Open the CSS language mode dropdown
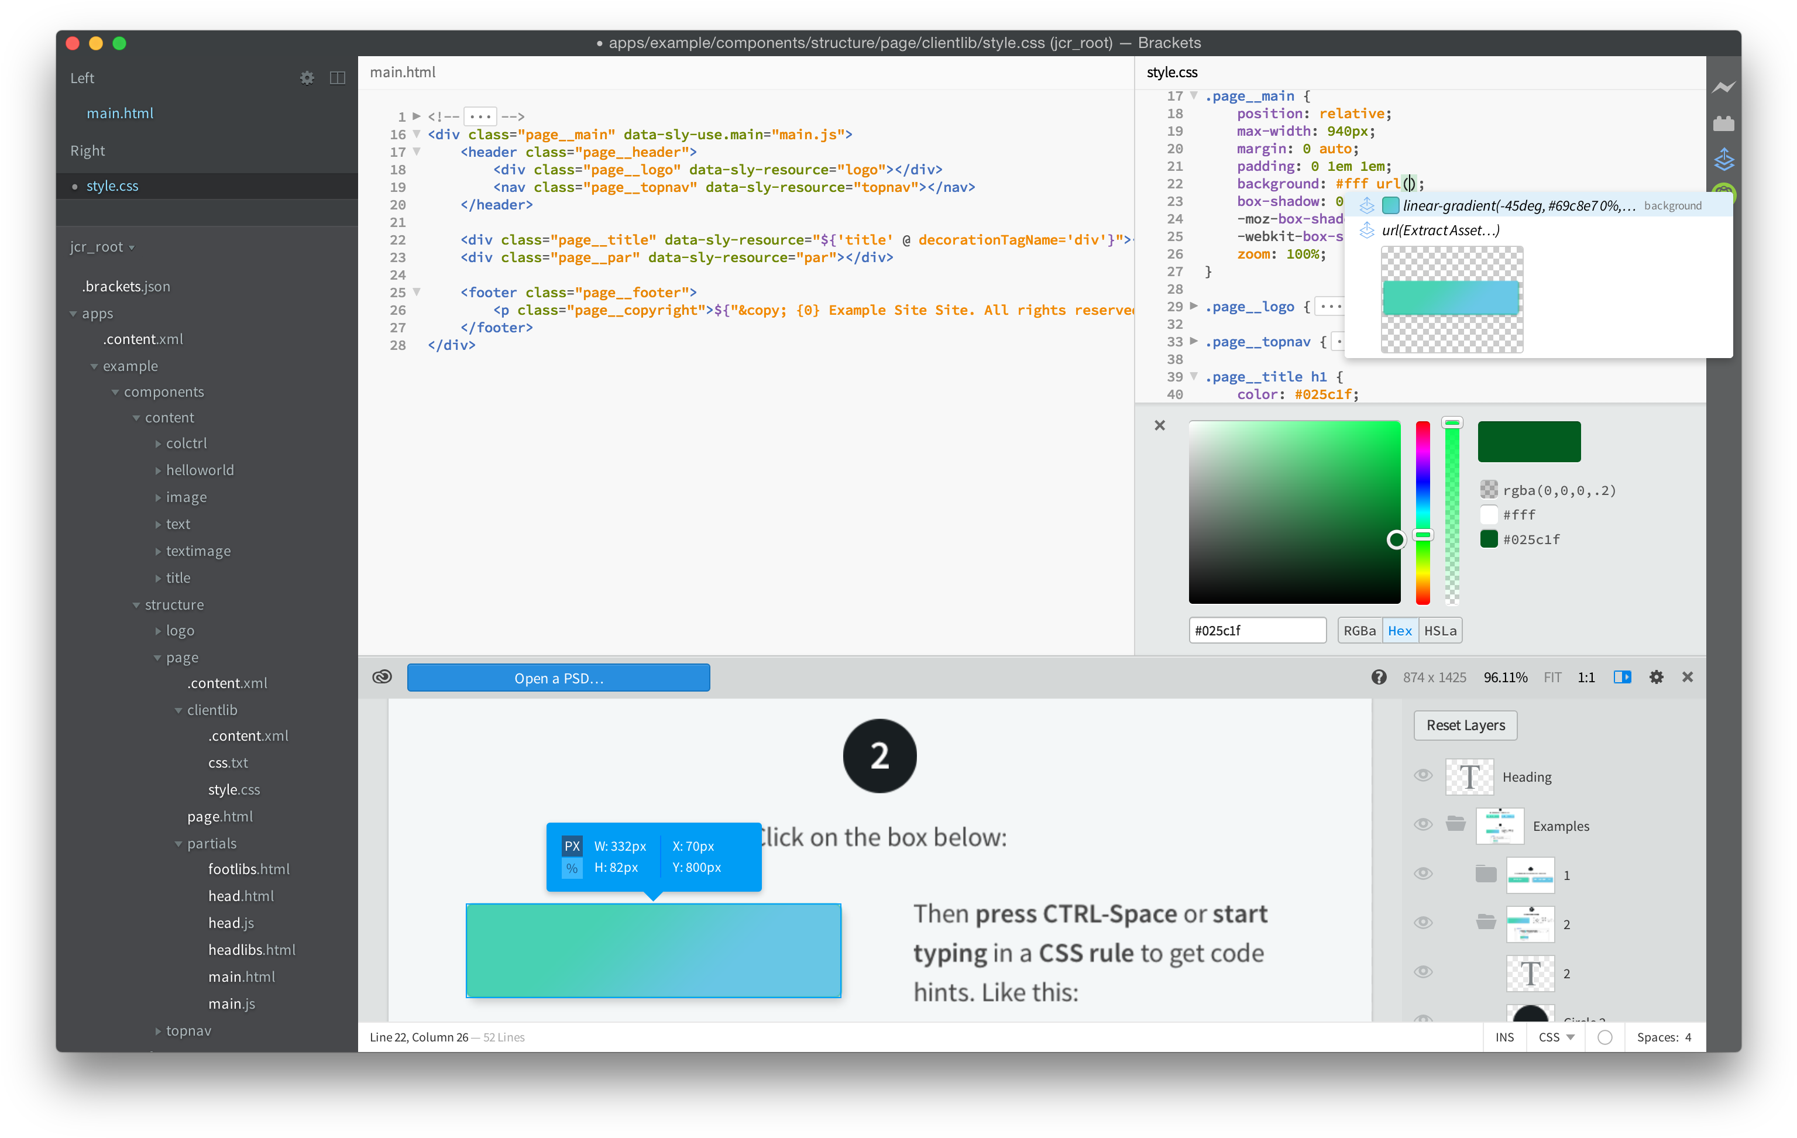The width and height of the screenshot is (1797, 1138). pyautogui.click(x=1556, y=1037)
